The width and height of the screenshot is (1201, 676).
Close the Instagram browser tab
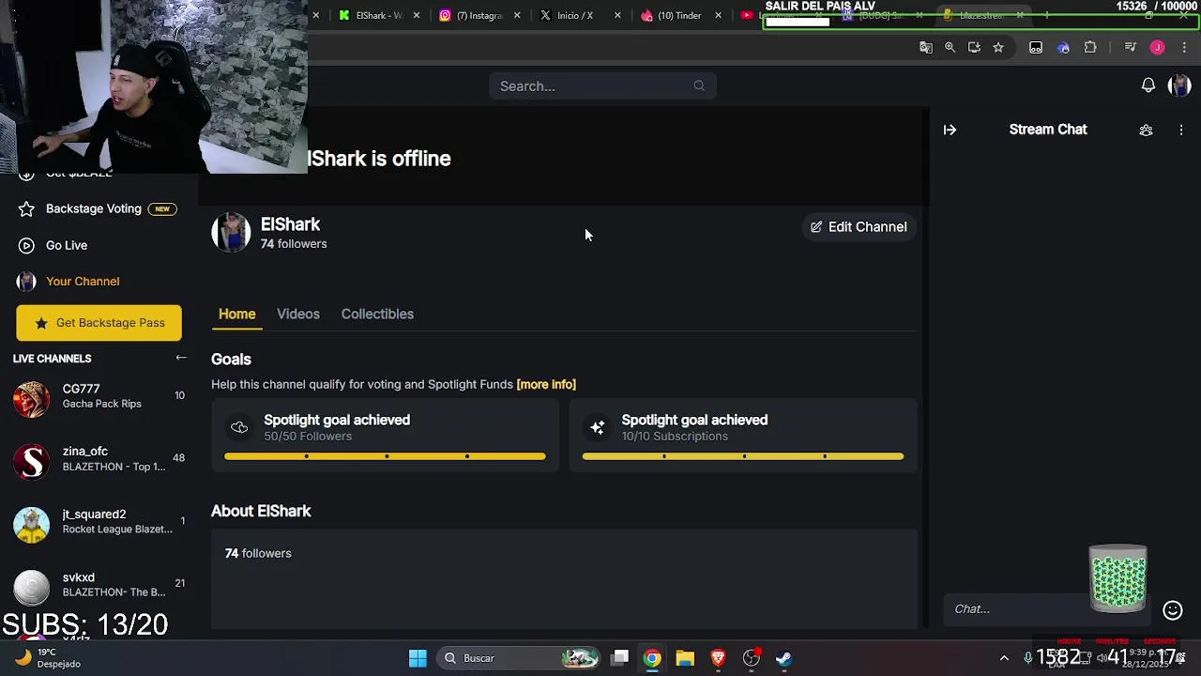point(517,15)
